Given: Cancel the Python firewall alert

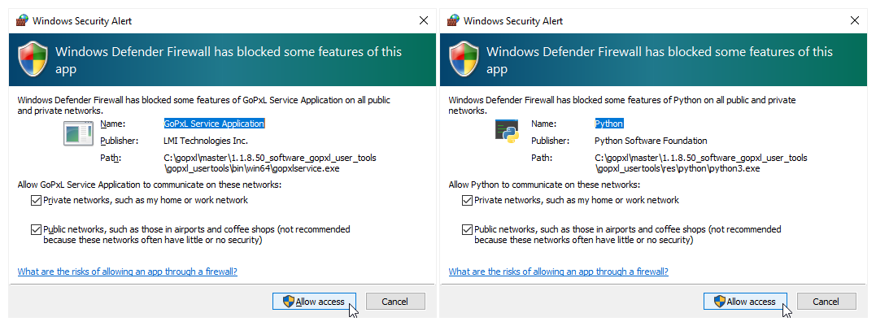Looking at the screenshot, I should coord(826,302).
